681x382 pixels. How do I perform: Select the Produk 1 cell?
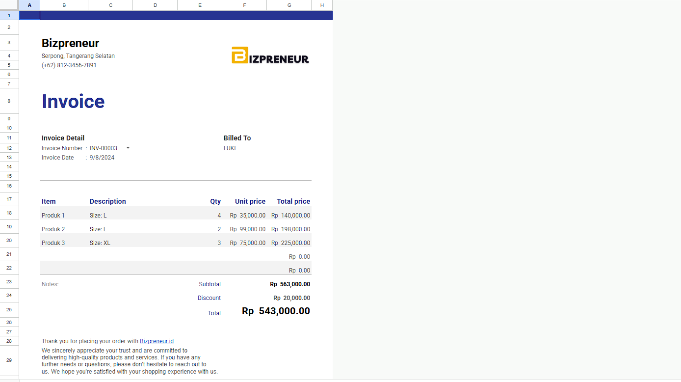click(53, 215)
